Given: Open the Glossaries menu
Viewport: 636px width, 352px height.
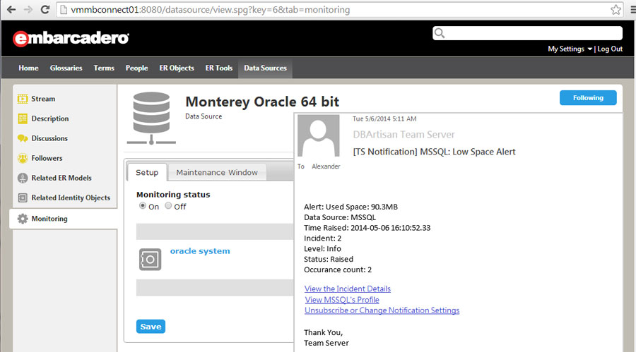Looking at the screenshot, I should pos(66,68).
